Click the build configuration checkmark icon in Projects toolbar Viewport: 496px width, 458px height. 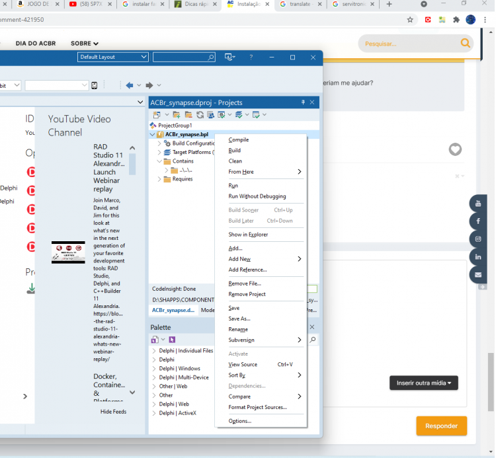222,115
